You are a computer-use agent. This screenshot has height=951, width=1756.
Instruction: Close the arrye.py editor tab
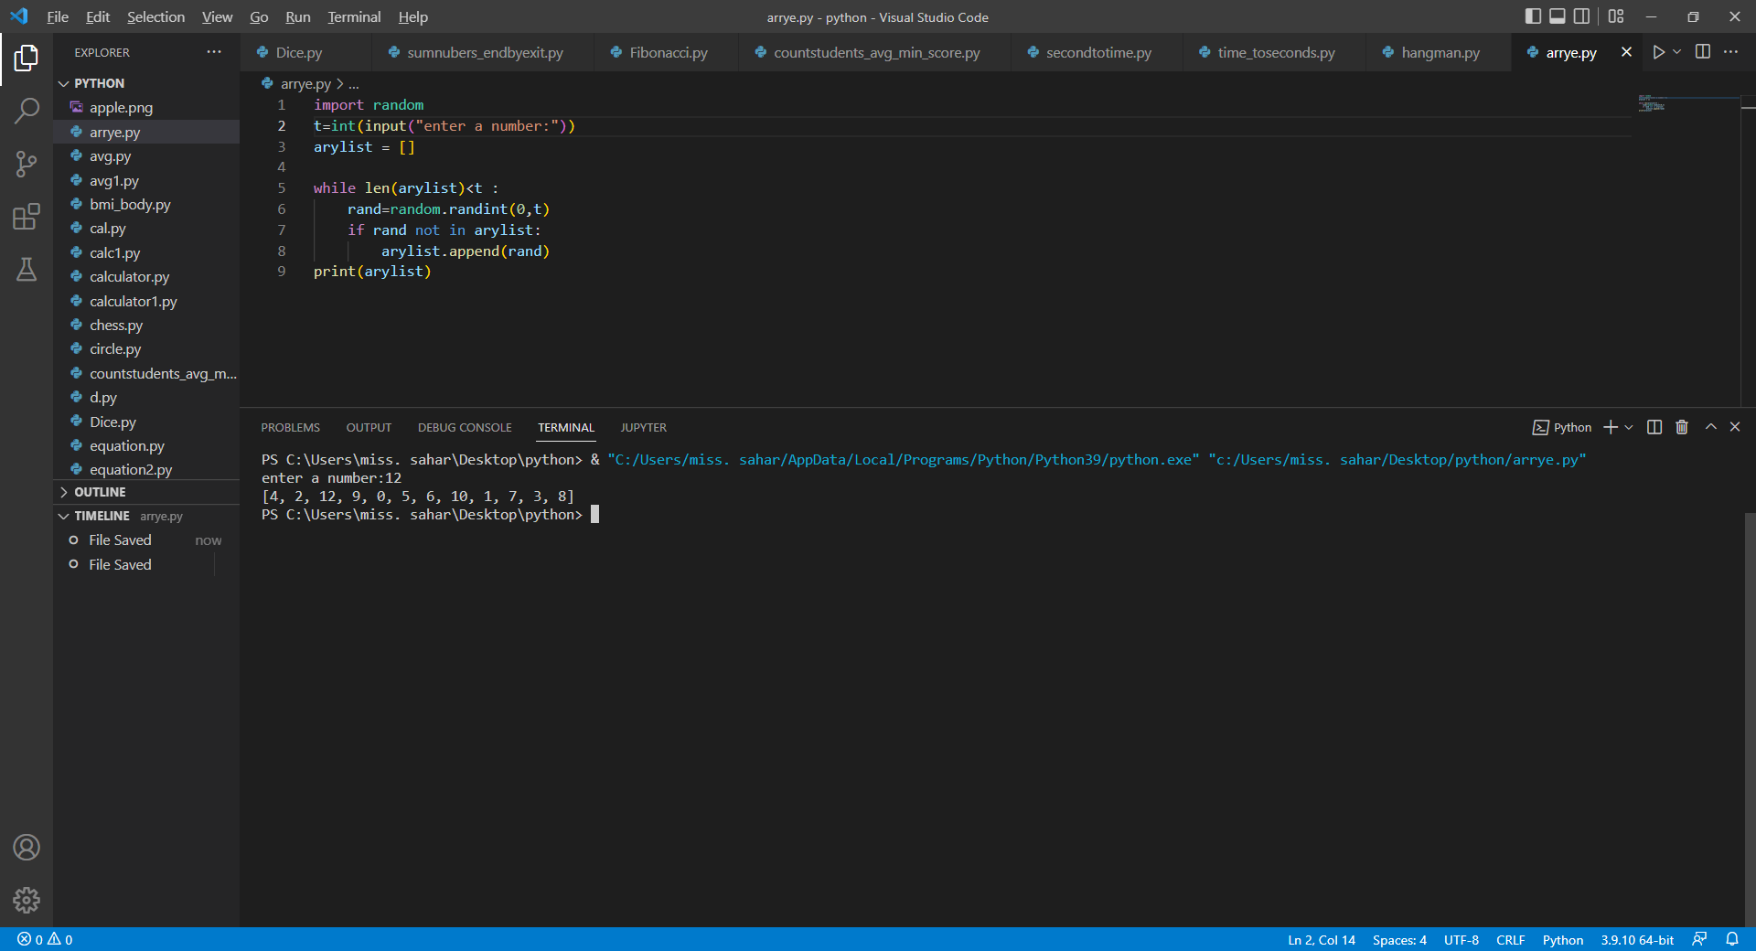pos(1626,52)
